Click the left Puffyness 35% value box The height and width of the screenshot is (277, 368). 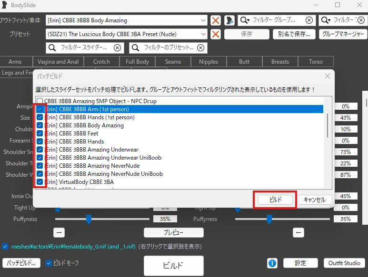(x=165, y=219)
